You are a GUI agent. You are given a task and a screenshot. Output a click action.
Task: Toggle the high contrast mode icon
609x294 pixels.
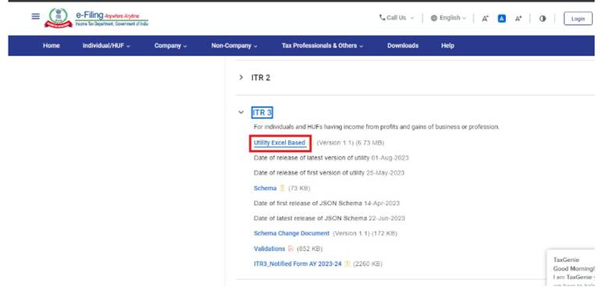coord(543,18)
